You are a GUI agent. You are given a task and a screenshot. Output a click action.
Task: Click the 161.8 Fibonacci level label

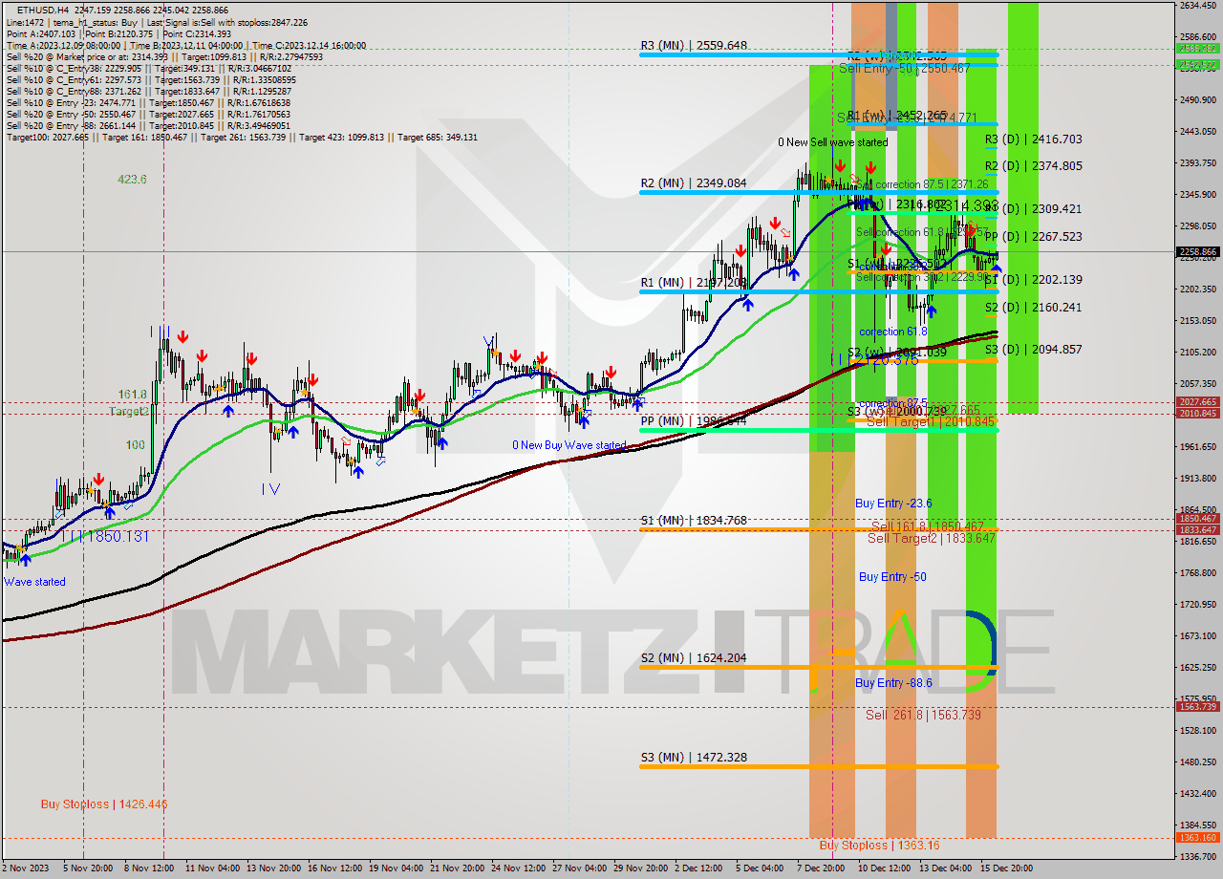133,394
